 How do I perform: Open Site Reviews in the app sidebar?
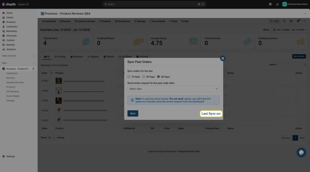13,92
